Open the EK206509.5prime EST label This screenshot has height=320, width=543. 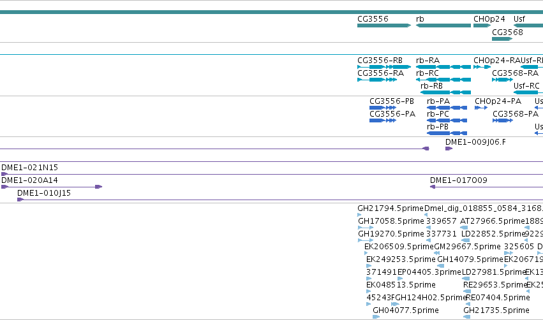click(399, 246)
